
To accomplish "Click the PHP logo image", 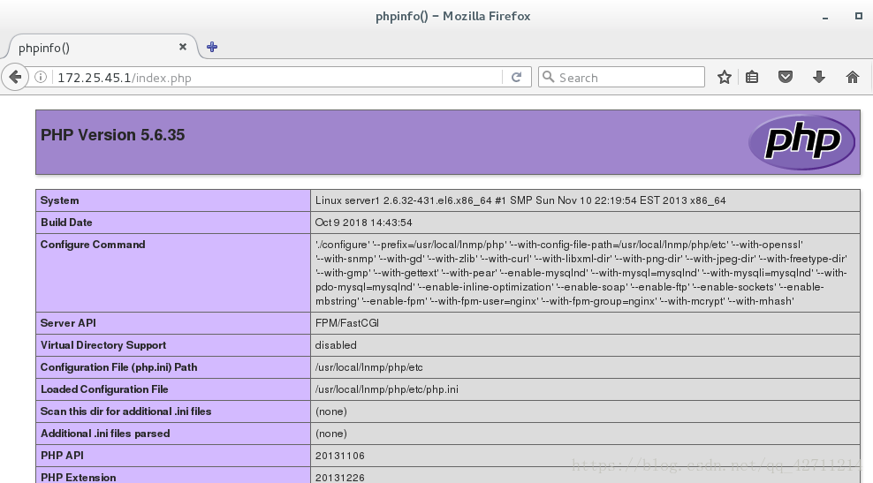I will tap(801, 141).
